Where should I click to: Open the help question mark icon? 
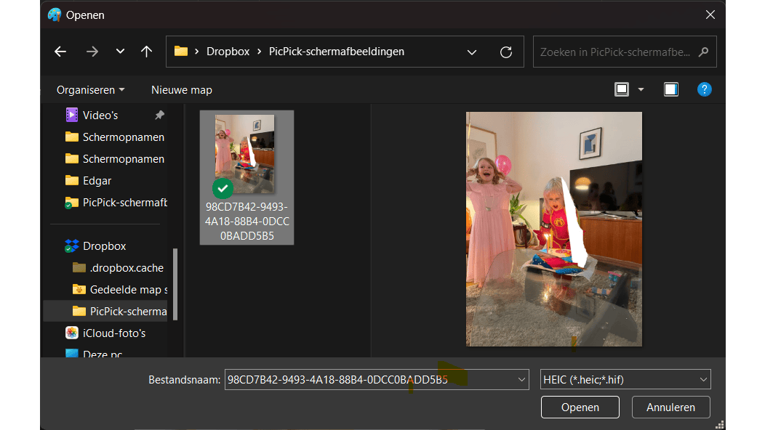[x=704, y=89]
